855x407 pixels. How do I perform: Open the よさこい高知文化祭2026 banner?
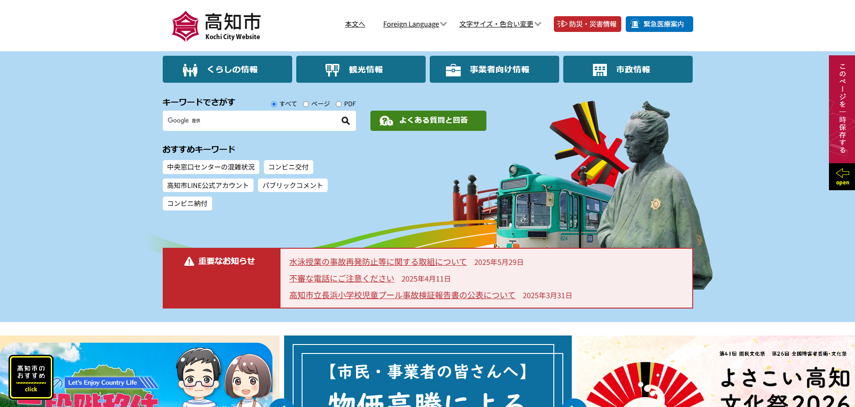click(716, 371)
